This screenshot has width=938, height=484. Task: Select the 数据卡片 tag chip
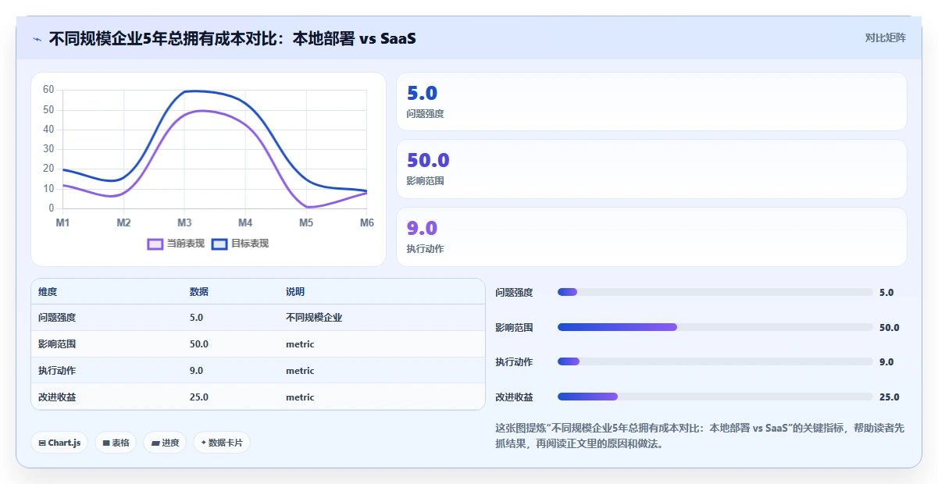(222, 443)
